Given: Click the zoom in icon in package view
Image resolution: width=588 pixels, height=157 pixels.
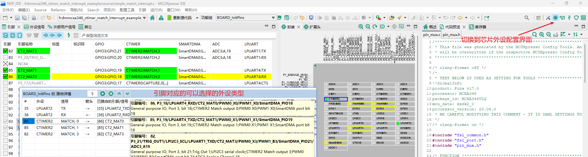Looking at the screenshot, I should 361,27.
